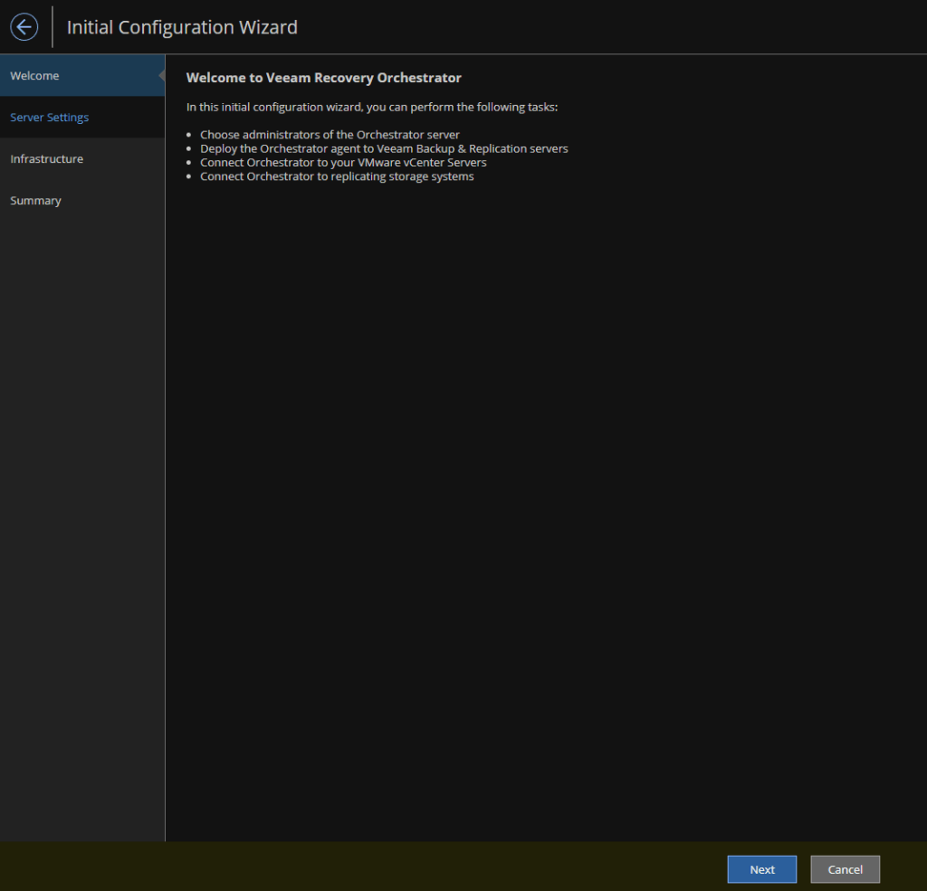Screen dimensions: 927x891
Task: Click 'Connect Orchestrator to your VMware vCenter Servers'
Action: click(x=343, y=163)
